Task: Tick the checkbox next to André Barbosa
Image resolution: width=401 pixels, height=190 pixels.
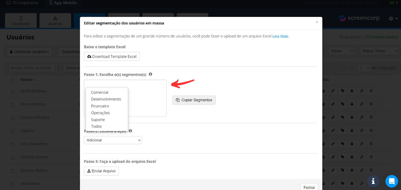Action: click(13, 92)
